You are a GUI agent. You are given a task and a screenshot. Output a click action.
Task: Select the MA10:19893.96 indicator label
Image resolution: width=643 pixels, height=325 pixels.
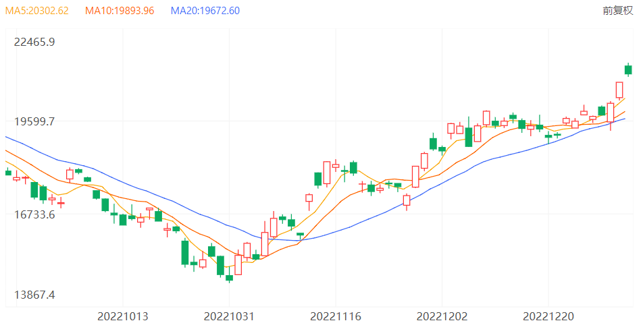point(120,11)
